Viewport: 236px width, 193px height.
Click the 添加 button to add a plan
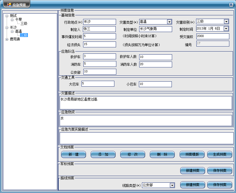[103, 155]
